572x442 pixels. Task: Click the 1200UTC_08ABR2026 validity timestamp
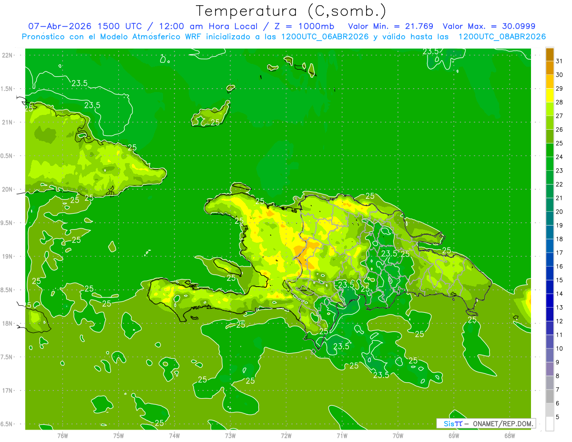coord(502,37)
